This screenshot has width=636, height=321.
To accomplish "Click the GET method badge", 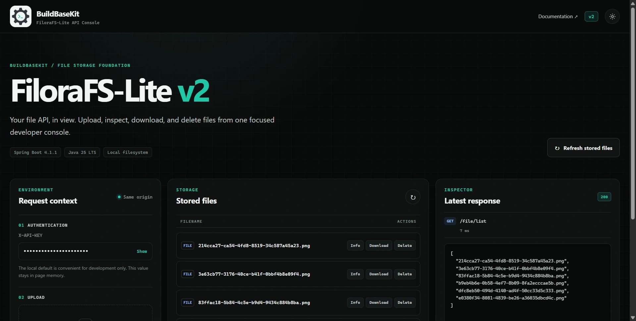I will pyautogui.click(x=450, y=221).
